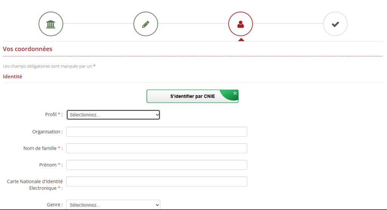
Task: Click the Organisation field label
Action: tap(47, 132)
